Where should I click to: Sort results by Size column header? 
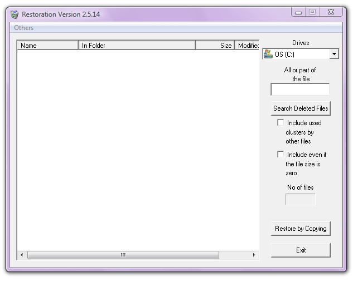215,46
